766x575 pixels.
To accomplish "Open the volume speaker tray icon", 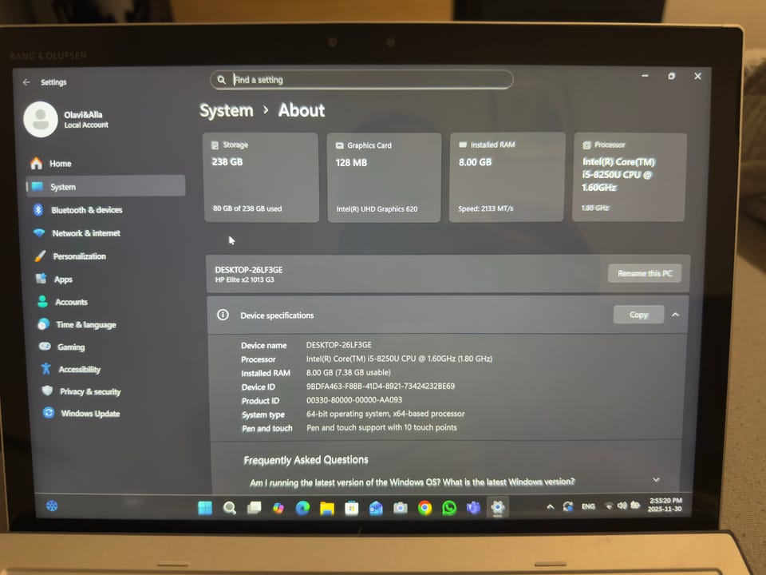I will tap(622, 505).
